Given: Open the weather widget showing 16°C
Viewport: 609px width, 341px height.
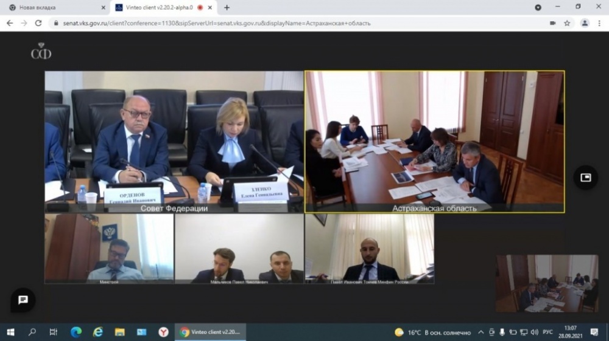Looking at the screenshot, I should click(x=432, y=332).
